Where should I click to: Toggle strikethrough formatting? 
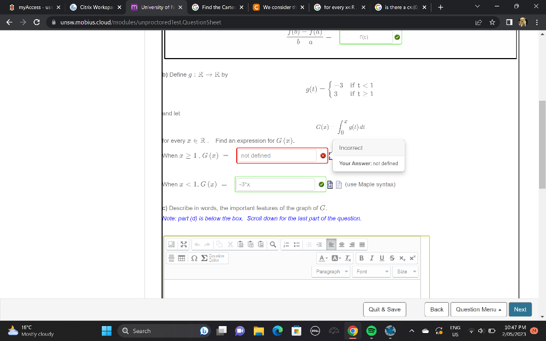[392, 258]
